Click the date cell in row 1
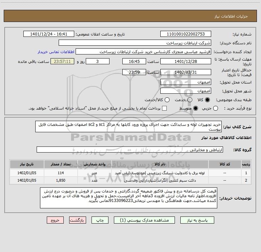261x252 pixels. (27, 173)
